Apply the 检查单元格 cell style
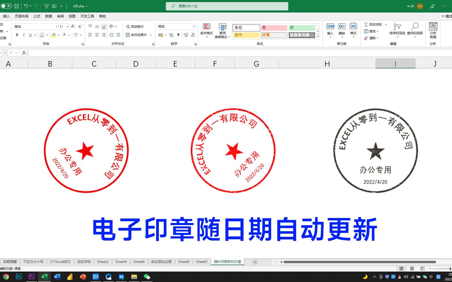 [x=302, y=35]
